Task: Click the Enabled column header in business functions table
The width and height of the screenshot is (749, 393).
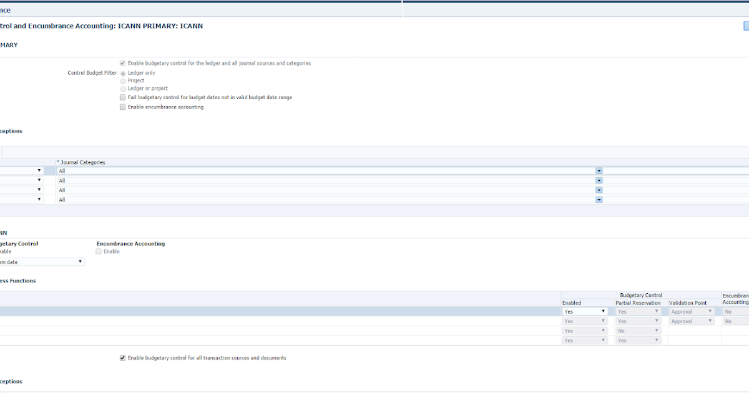Action: coord(572,303)
